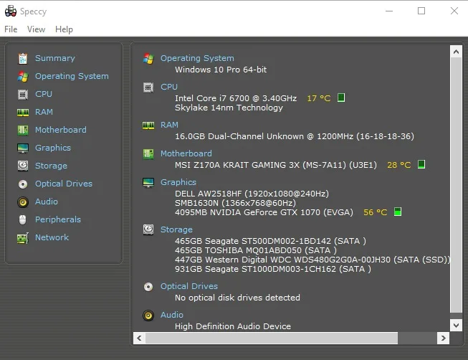Go to Network in the sidebar
468x360 pixels.
click(x=52, y=237)
